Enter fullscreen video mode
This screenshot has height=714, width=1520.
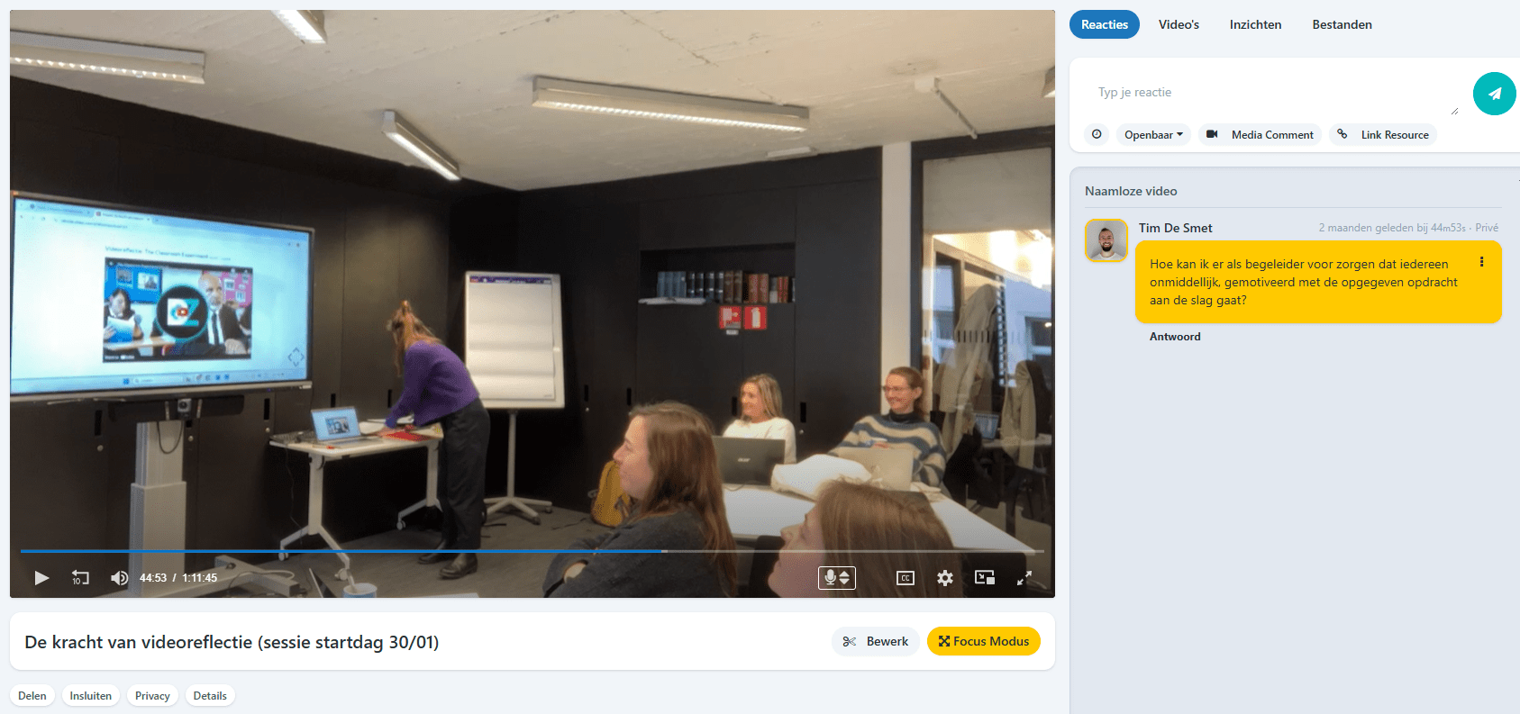point(1024,578)
